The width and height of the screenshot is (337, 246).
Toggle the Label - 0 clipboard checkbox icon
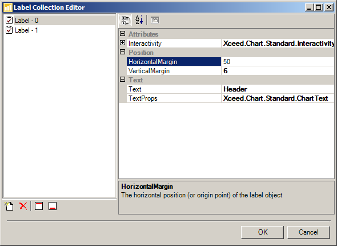9,20
